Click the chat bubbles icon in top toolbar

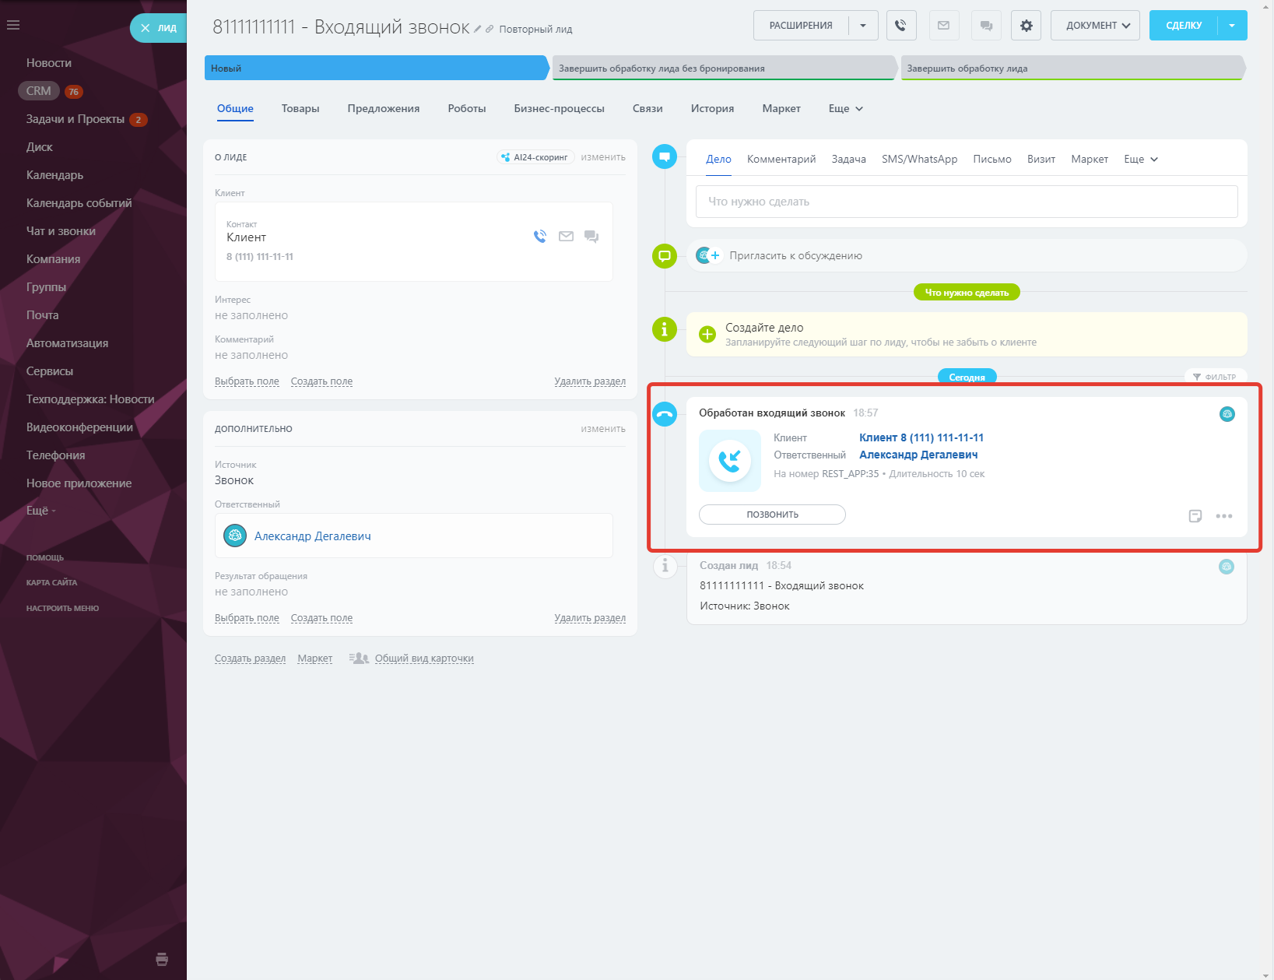tap(986, 26)
